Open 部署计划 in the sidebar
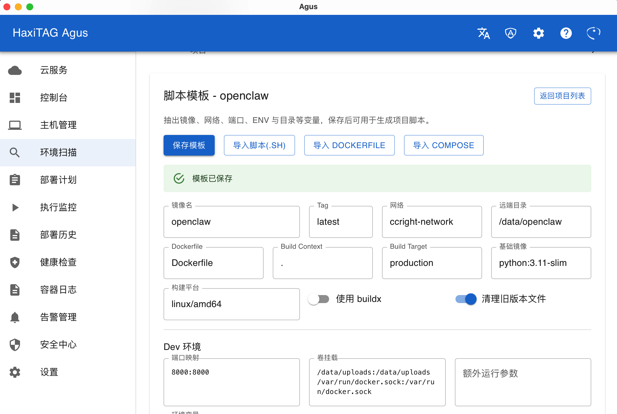Screen dimensions: 617x414 [x=58, y=180]
